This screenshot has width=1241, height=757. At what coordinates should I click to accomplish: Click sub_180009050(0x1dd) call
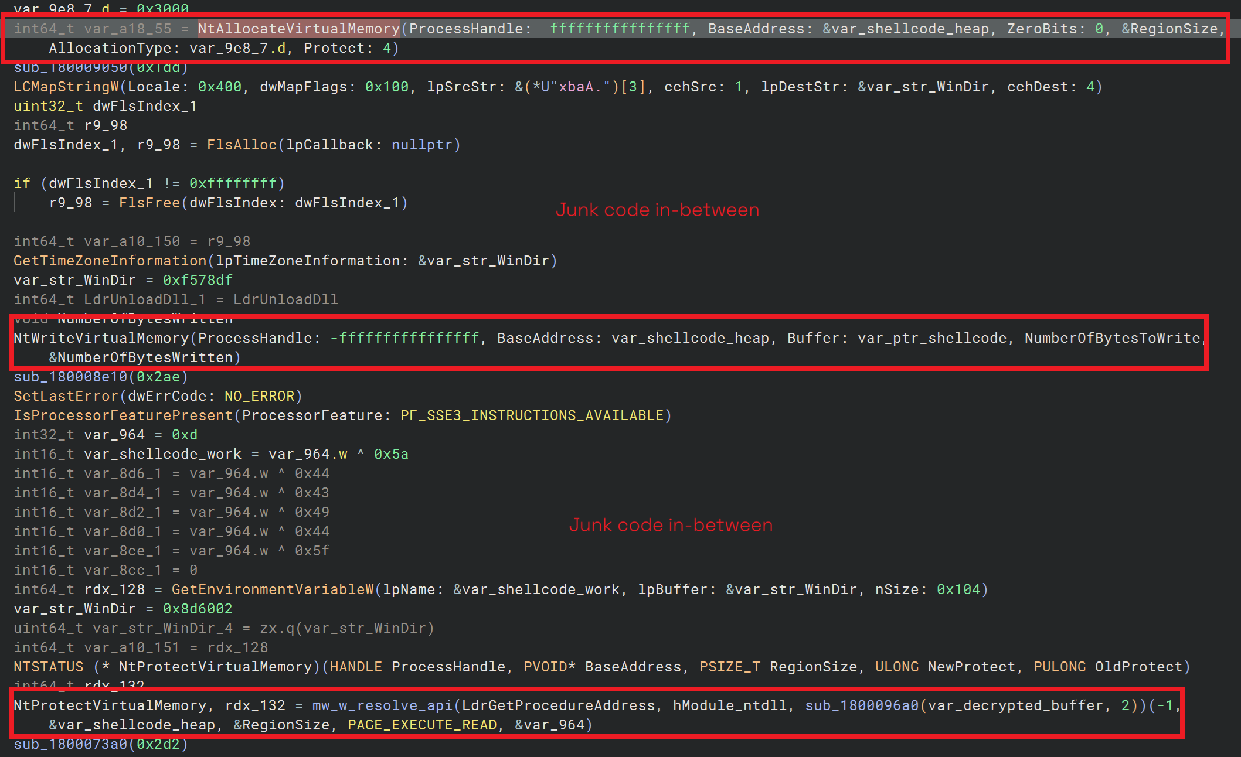click(x=101, y=67)
